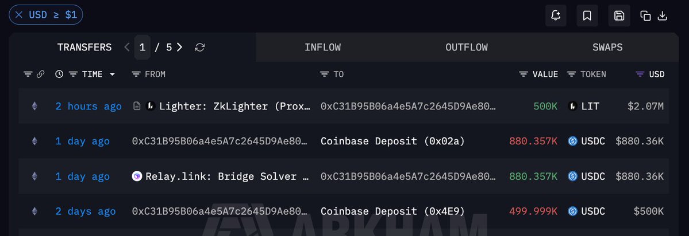Open the TIME sort dropdown arrow

click(x=112, y=74)
